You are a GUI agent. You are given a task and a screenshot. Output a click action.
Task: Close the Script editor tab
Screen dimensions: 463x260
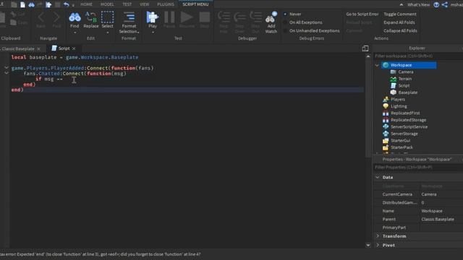[x=74, y=48]
